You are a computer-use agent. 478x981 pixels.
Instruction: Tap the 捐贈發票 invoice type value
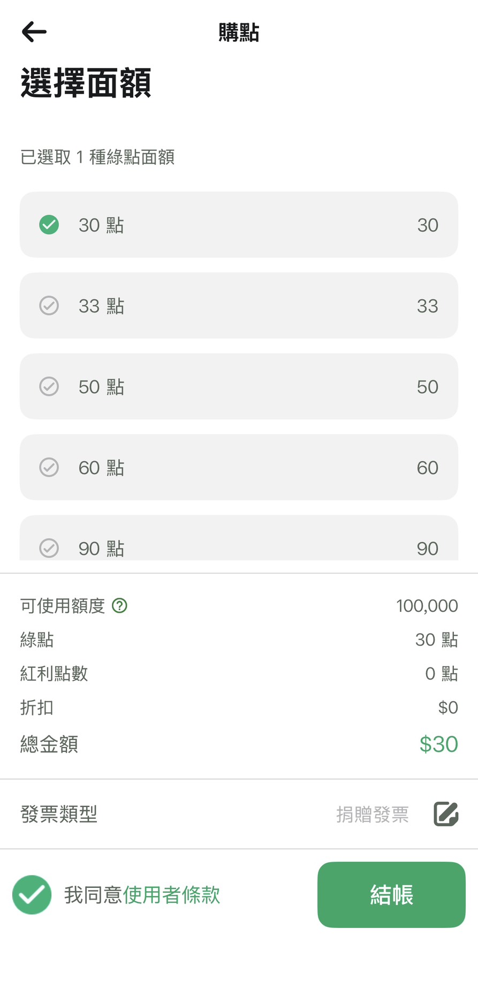click(x=373, y=815)
